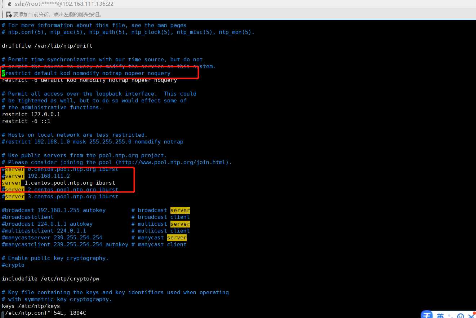Click the 'includefile /etc/ntp/crypto/pw' line
This screenshot has width=476, height=318.
pyautogui.click(x=50, y=279)
